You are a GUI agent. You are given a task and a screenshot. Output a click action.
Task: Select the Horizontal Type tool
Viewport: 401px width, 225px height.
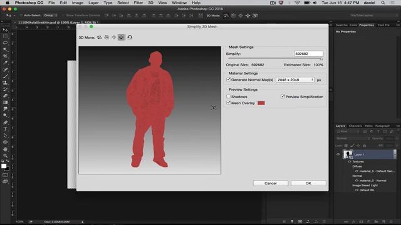(x=5, y=129)
